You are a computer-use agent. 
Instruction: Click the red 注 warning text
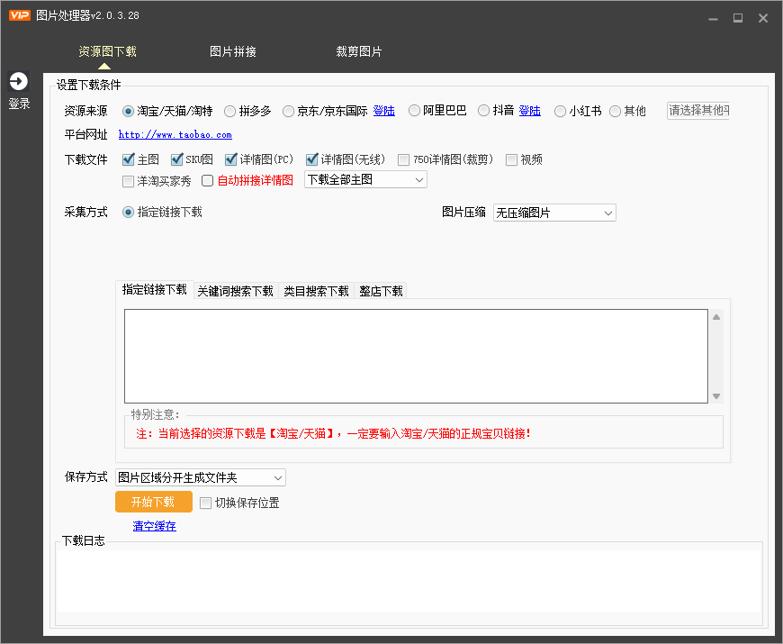point(333,433)
